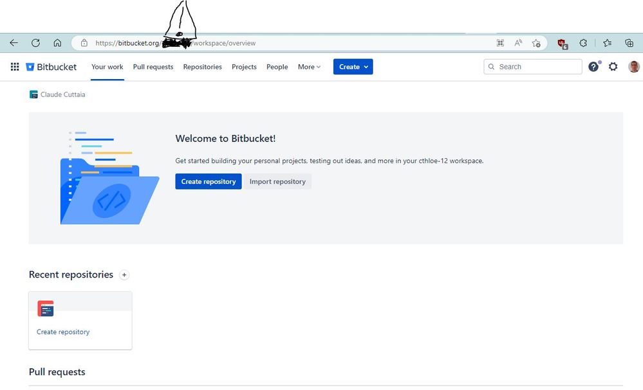Viewport: 643px width, 390px height.
Task: Open the Projects tab
Action: (x=244, y=67)
